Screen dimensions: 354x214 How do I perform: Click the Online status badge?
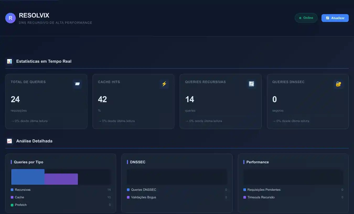tap(306, 18)
